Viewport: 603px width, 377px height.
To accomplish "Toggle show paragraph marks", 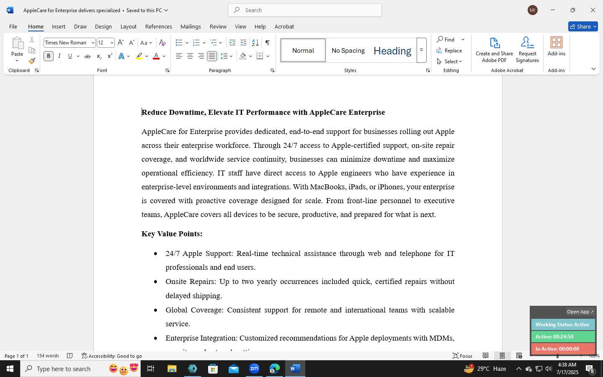I will 268,43.
